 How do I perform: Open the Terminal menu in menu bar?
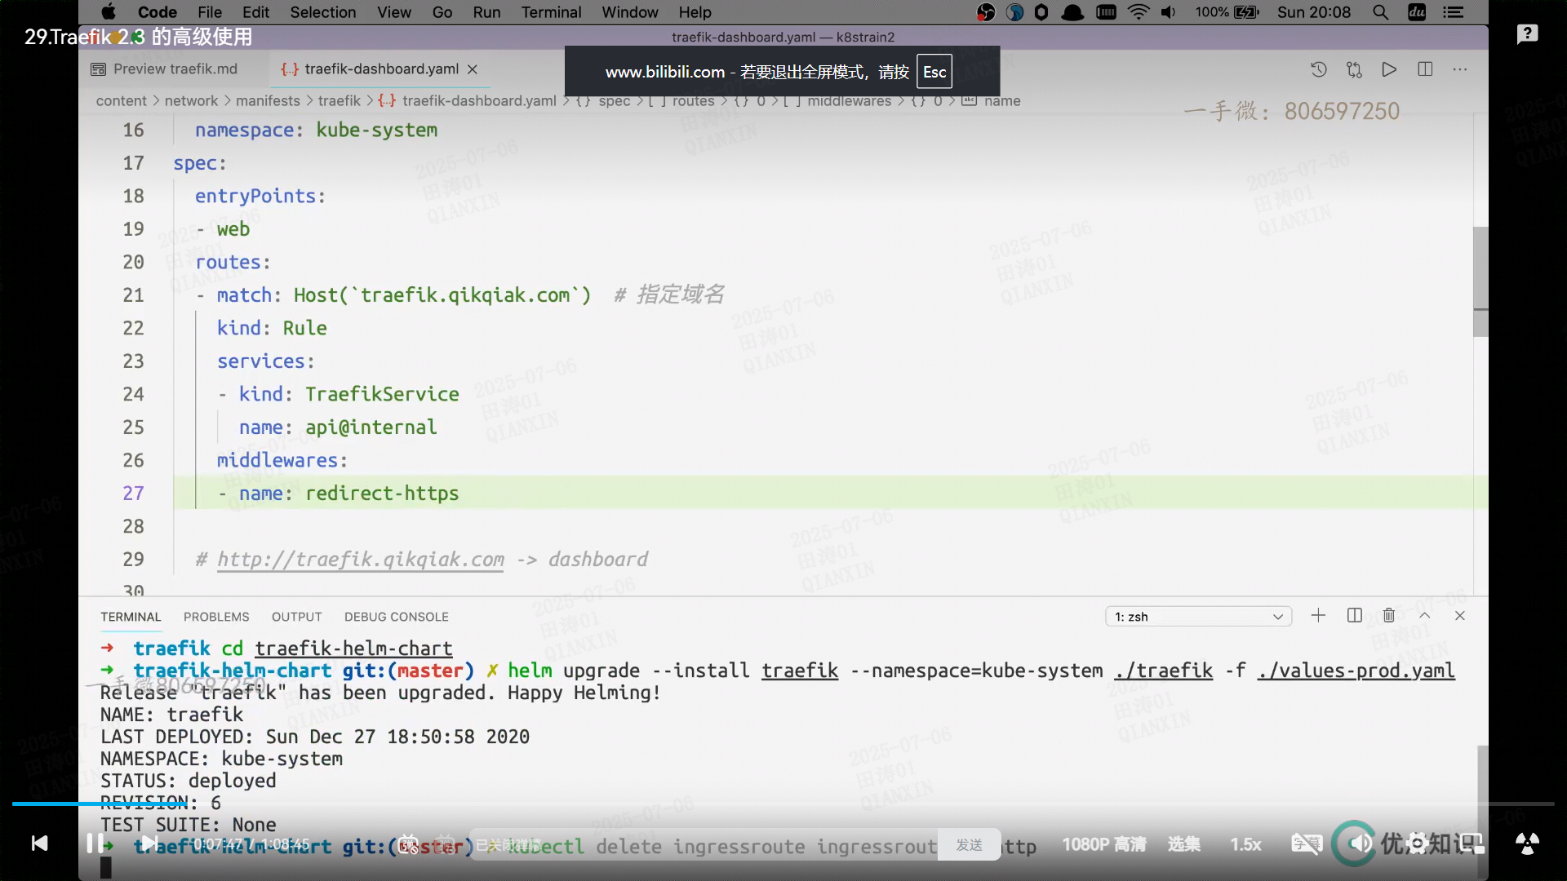click(x=551, y=12)
